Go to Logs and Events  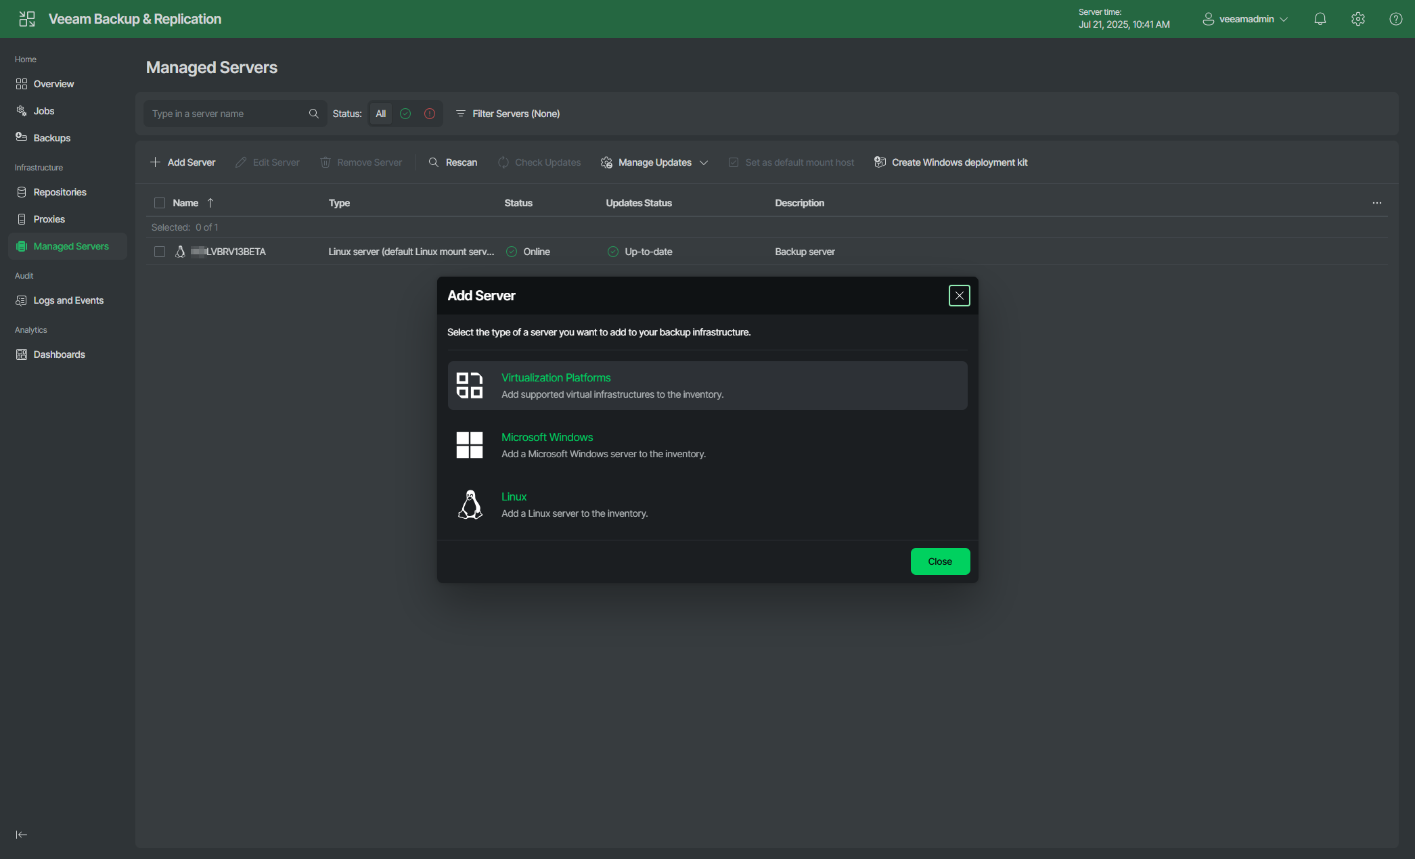click(x=68, y=300)
